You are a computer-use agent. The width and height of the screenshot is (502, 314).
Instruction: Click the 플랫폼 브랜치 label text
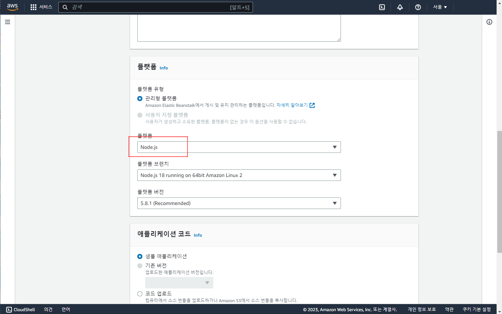[153, 164]
